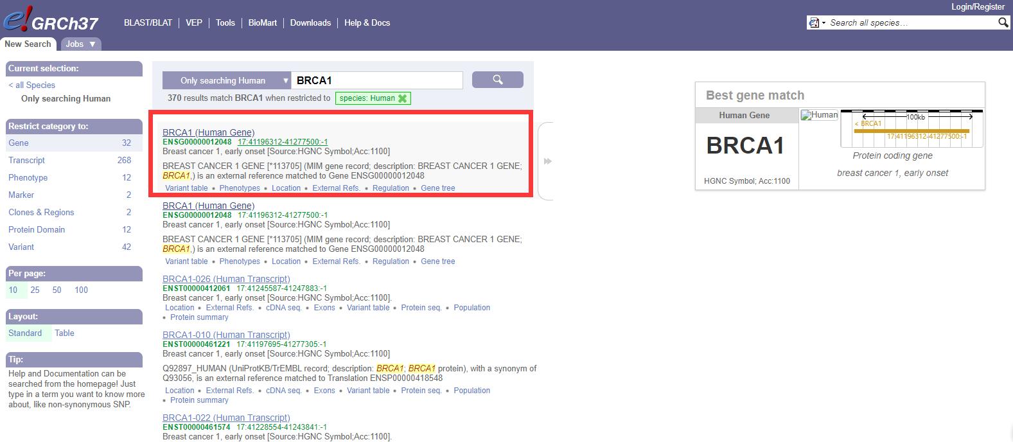Restrict category to Variant
Screen dimensions: 1013x442
74,247
